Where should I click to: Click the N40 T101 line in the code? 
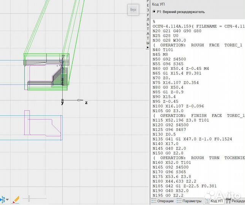[x=162, y=50]
